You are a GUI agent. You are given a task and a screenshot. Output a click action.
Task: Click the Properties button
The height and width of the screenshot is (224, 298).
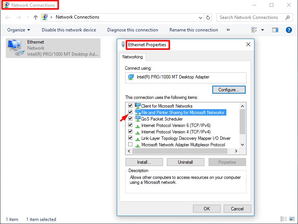point(227,162)
